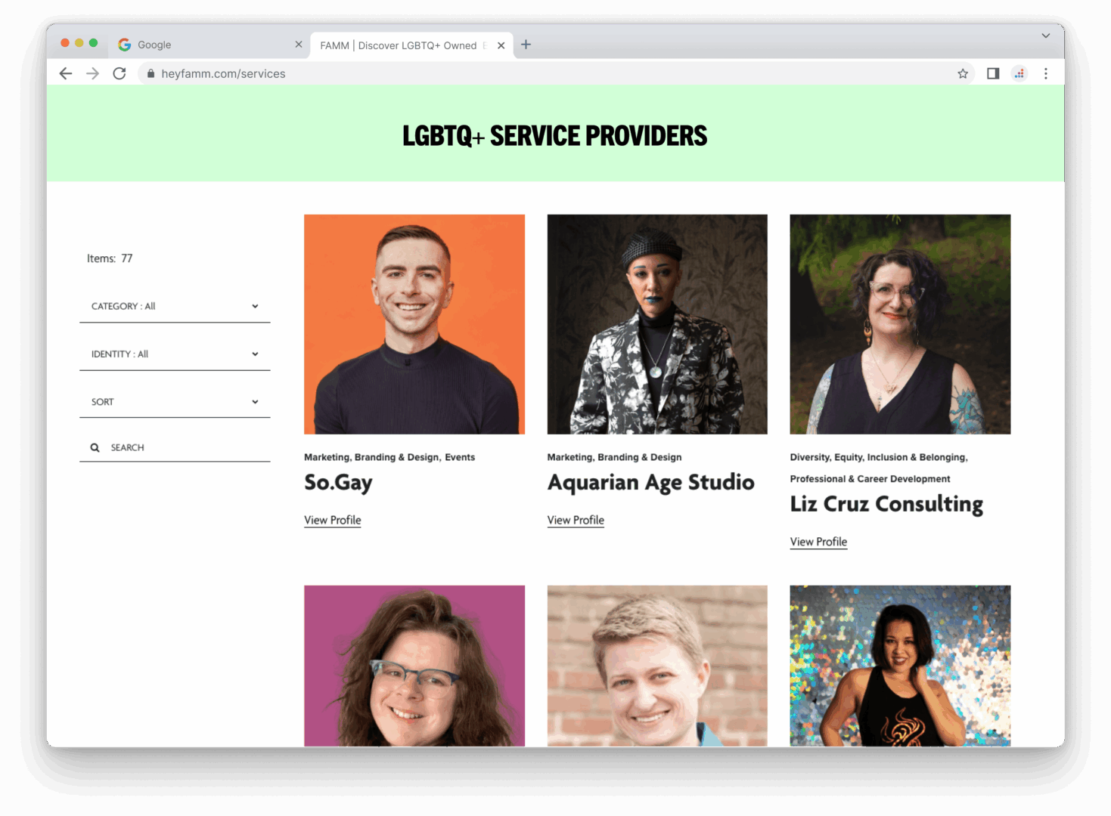View Profile of Liz Cruz Consulting
1111x816 pixels.
pyautogui.click(x=818, y=542)
